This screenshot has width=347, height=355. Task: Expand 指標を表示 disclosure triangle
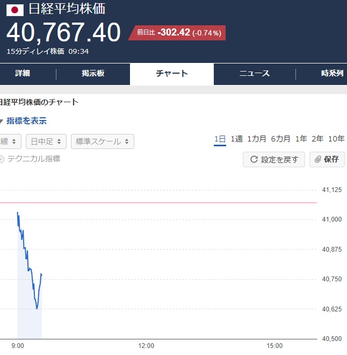click(x=2, y=121)
